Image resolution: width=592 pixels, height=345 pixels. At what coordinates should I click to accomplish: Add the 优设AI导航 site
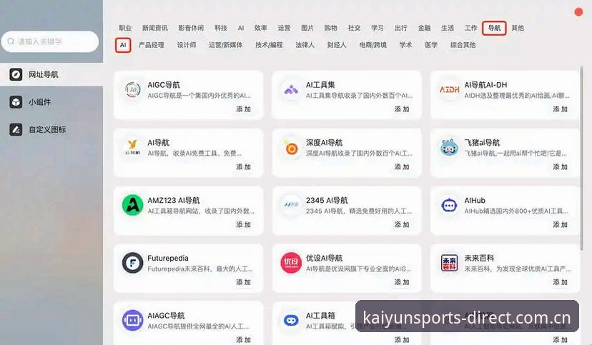pos(402,282)
